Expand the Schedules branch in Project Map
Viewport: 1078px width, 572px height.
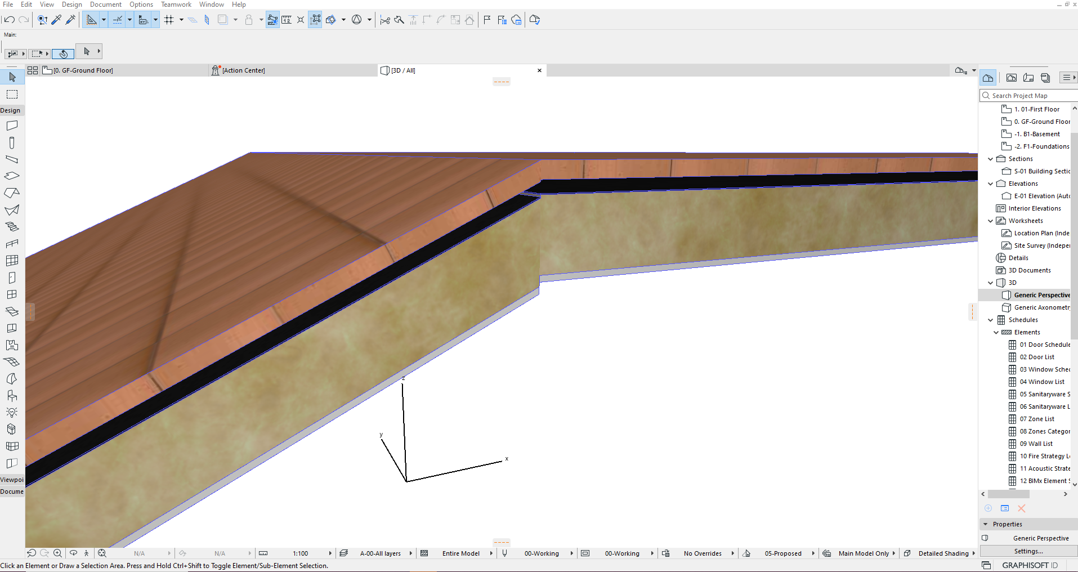tap(990, 320)
